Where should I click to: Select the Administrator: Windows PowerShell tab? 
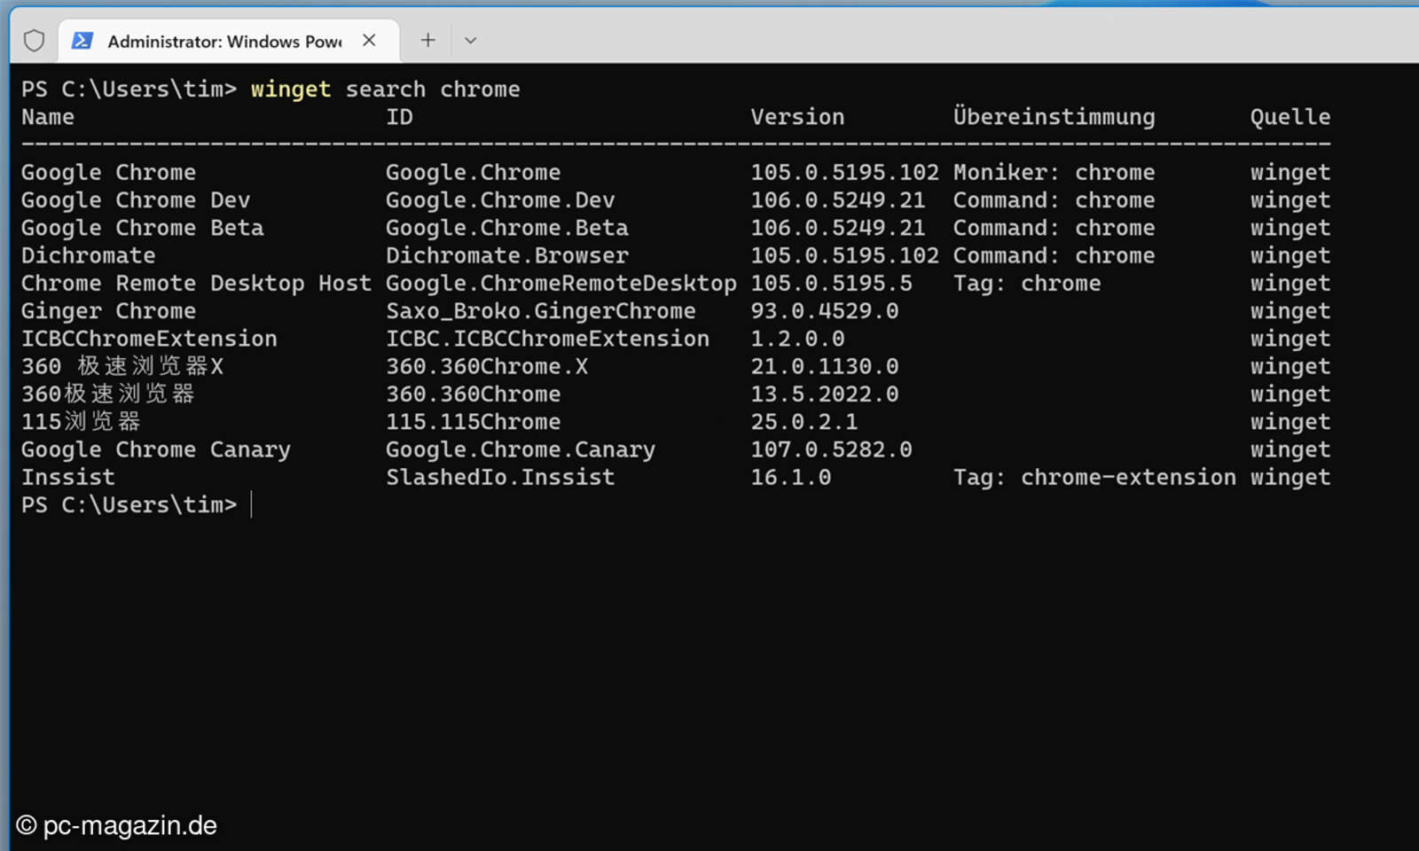[223, 42]
